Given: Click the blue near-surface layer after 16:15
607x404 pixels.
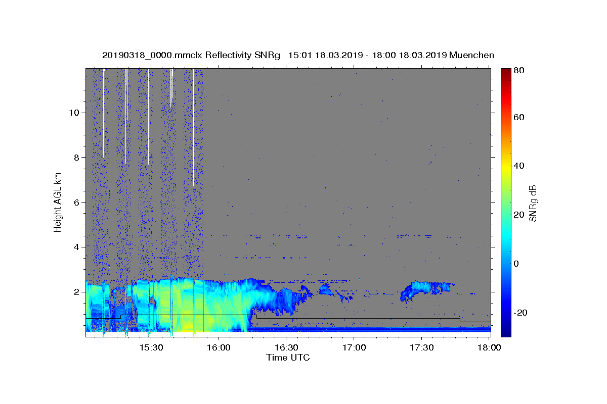Looking at the screenshot, I should tap(371, 329).
